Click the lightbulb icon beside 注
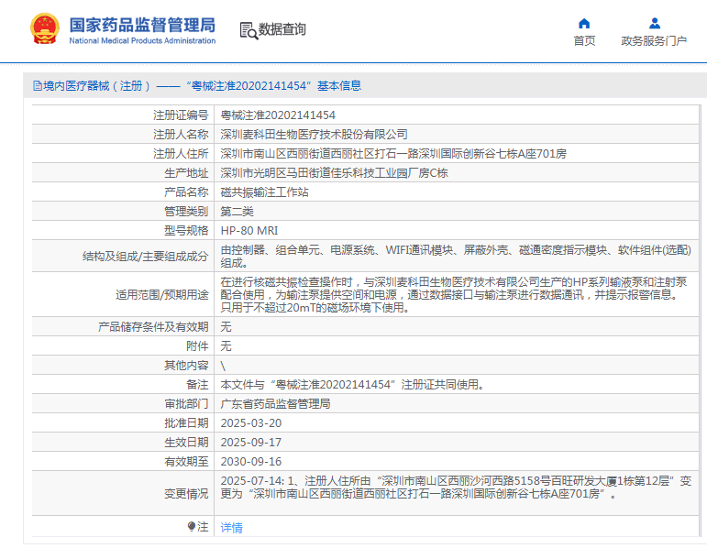The image size is (707, 548). (192, 527)
